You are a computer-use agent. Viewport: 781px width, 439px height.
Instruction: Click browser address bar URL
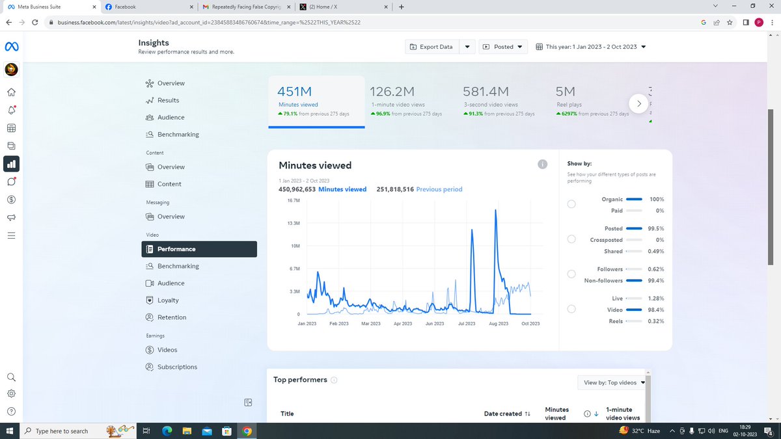[x=208, y=21]
